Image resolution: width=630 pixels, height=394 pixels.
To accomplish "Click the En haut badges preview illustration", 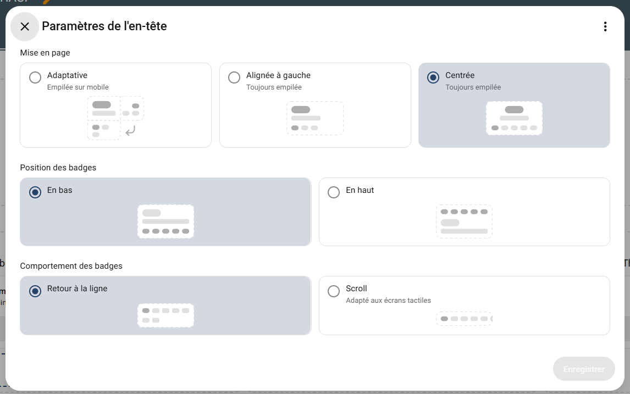I will coord(464,221).
